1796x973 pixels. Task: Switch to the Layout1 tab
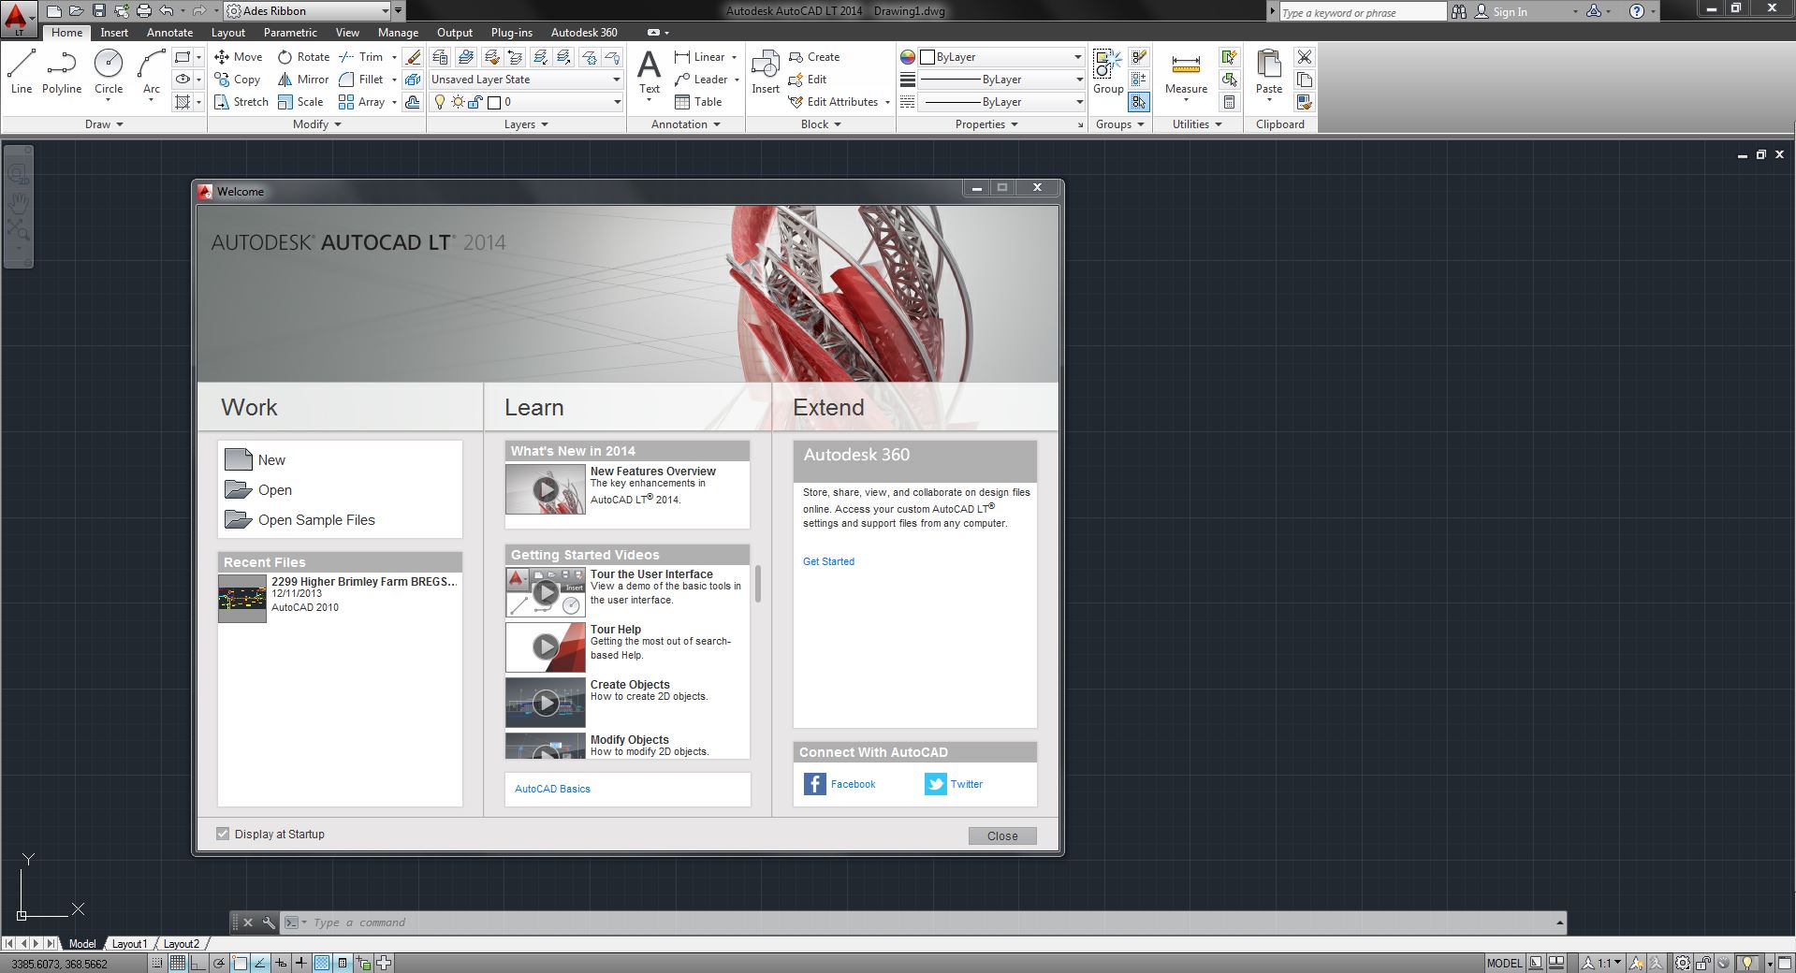click(130, 944)
